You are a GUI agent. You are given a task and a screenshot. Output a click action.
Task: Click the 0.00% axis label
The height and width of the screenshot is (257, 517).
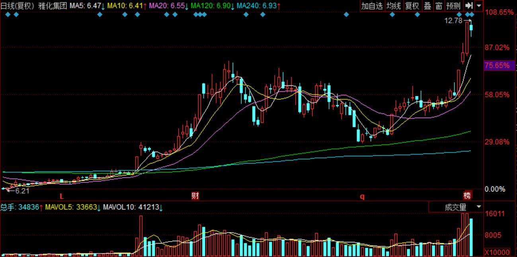[x=495, y=189]
